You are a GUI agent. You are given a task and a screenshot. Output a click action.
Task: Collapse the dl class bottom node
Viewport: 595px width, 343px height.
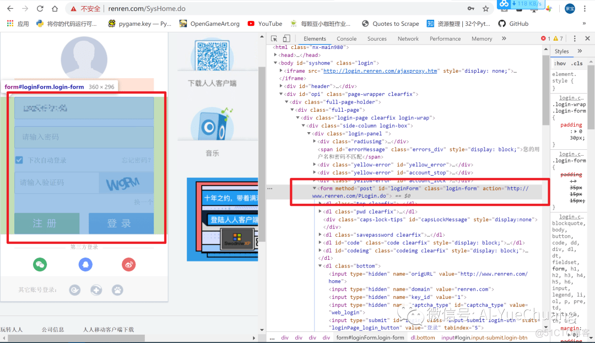tap(320, 266)
